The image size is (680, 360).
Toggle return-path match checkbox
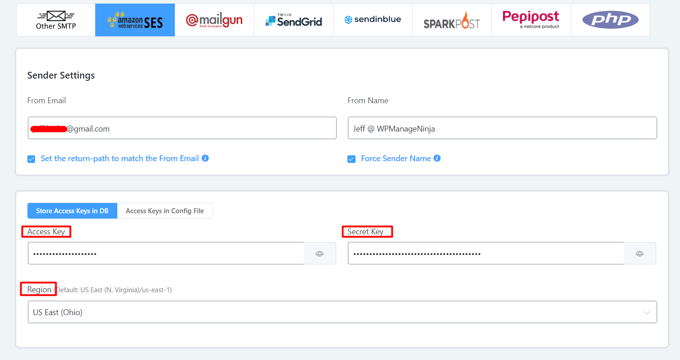click(31, 159)
